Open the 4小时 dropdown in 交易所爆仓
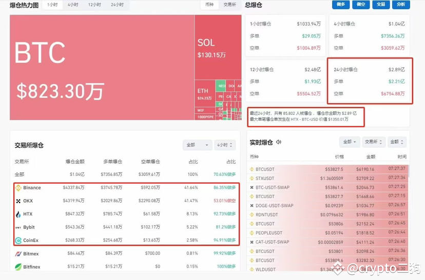The image size is (425, 280). tap(225, 145)
